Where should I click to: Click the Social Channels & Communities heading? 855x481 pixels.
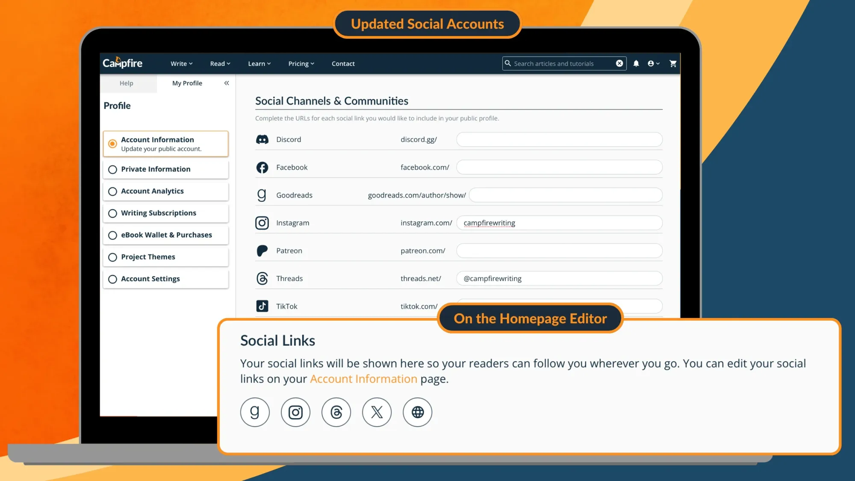coord(332,101)
